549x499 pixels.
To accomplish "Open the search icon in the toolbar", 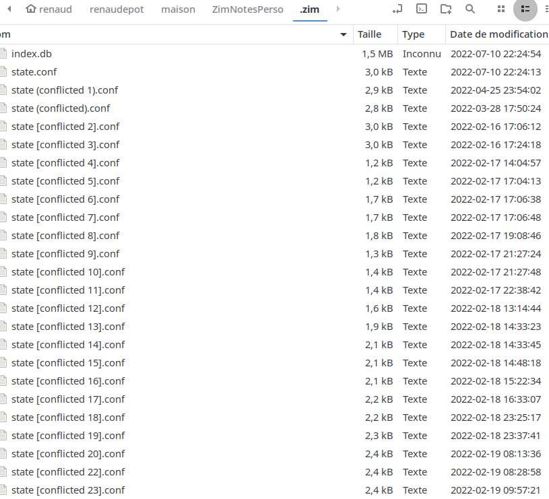I will tap(470, 9).
